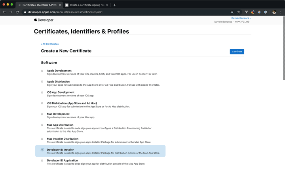The image size is (285, 169).
Task: Open the orange-blue round extension icon
Action: (x=259, y=12)
